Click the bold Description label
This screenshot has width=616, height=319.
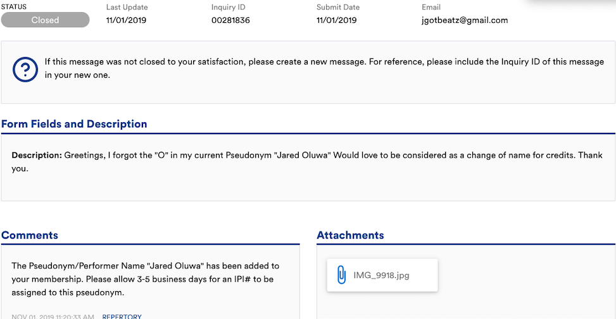point(37,155)
